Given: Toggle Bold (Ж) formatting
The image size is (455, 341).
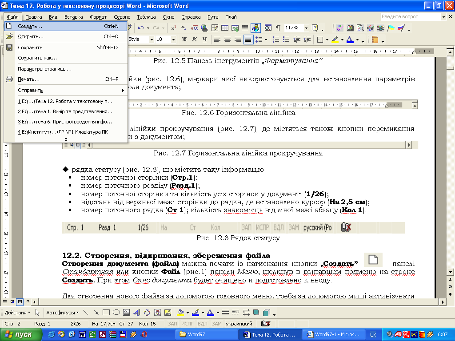Looking at the screenshot, I should tap(184, 39).
